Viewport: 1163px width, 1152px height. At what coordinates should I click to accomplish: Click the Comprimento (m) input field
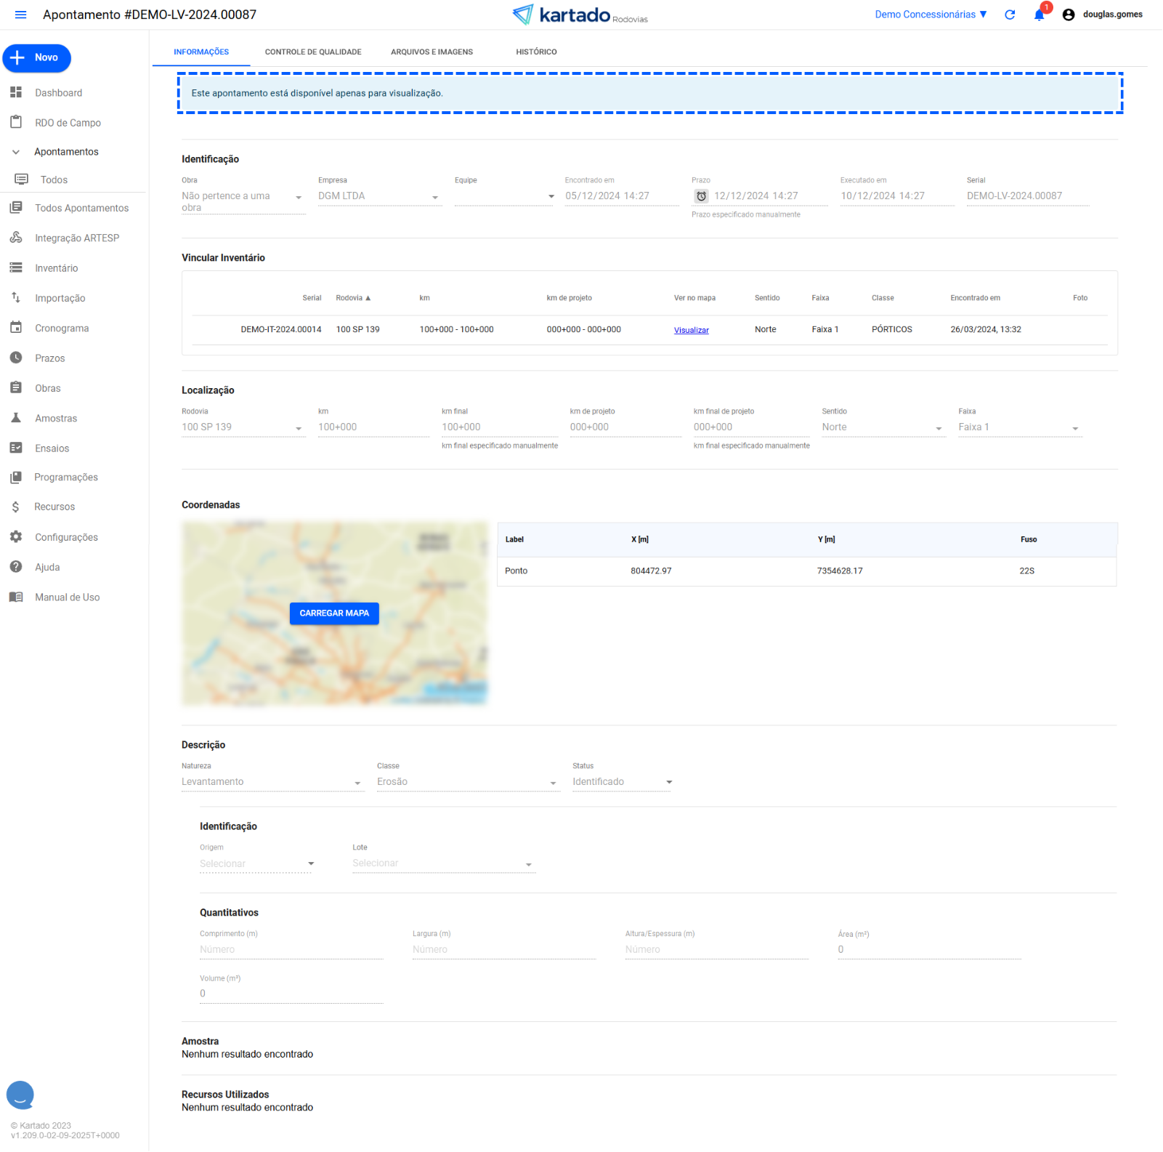pos(291,950)
